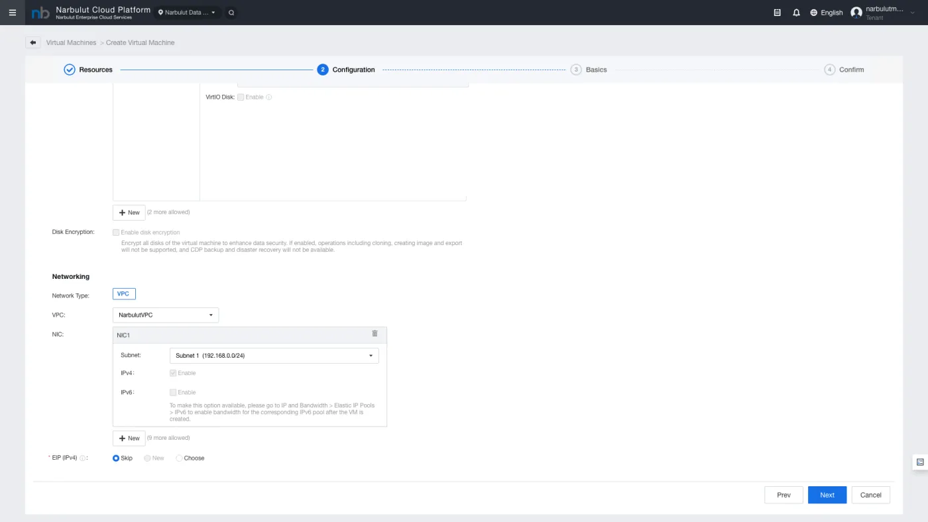Click the globe language icon
Screen dimensions: 928x522
814,13
